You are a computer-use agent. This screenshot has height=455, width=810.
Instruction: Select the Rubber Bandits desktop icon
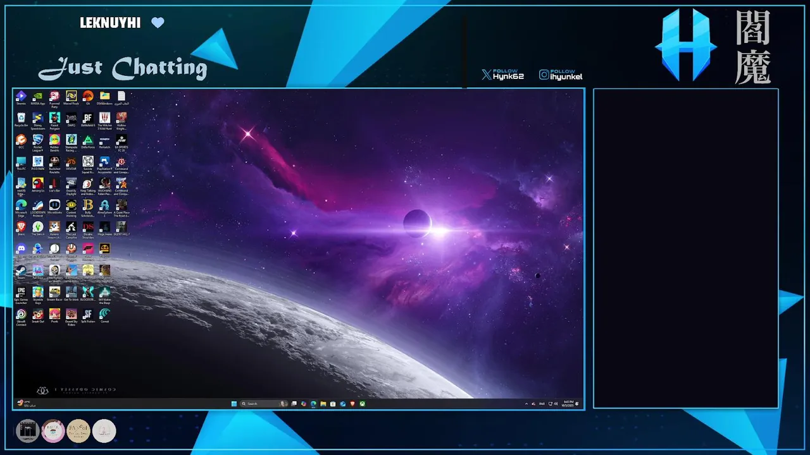[x=54, y=143]
